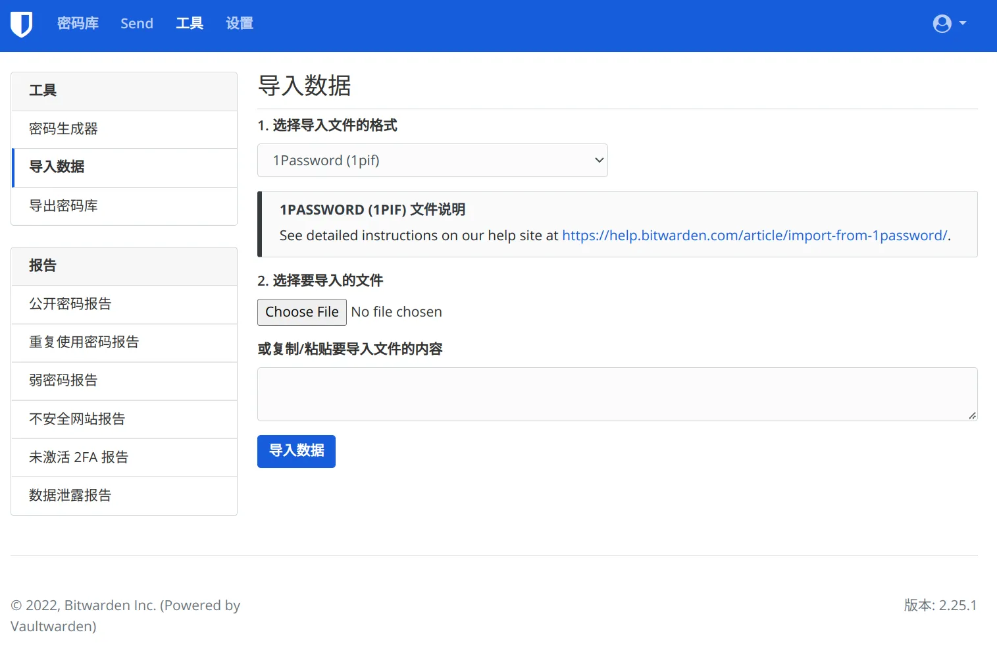The width and height of the screenshot is (997, 647).
Task: Focus the paste import contents textarea
Action: [617, 394]
